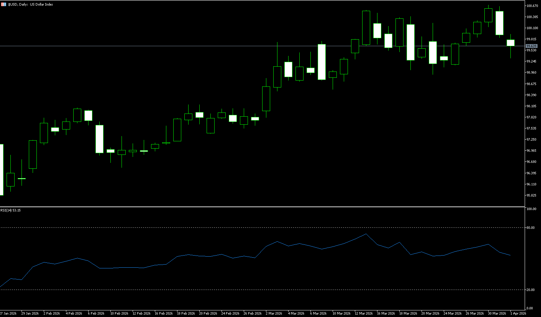Click the "$USD, Daily: US Dollar Index" title
541x317 pixels.
pyautogui.click(x=31, y=5)
